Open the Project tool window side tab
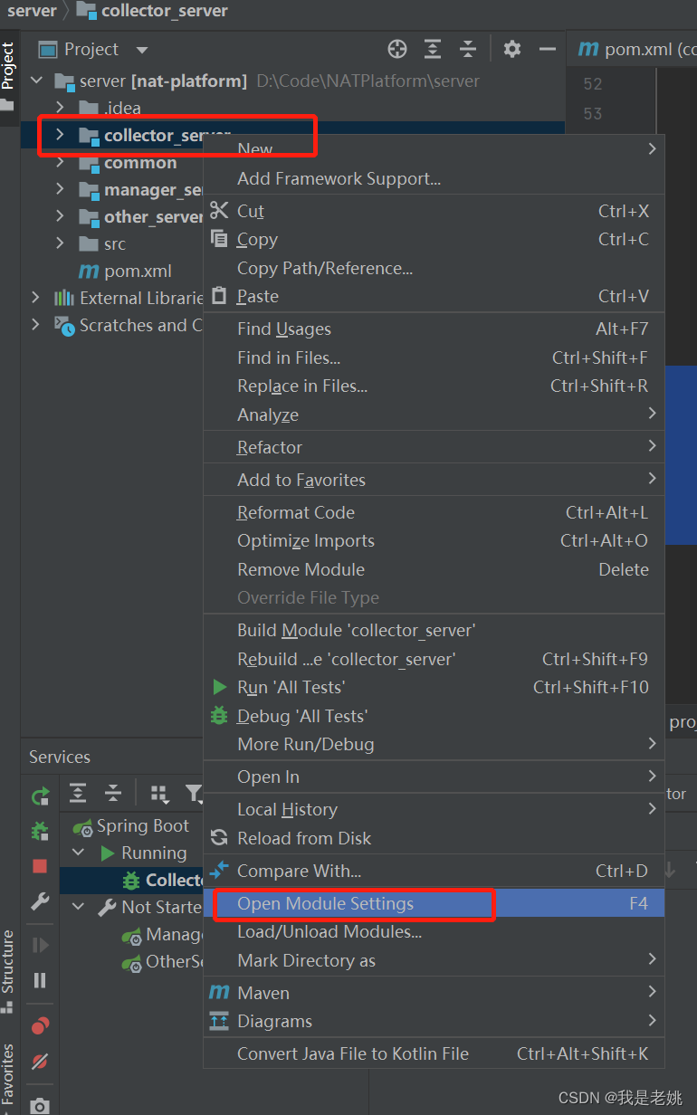The width and height of the screenshot is (697, 1115). coord(8,76)
